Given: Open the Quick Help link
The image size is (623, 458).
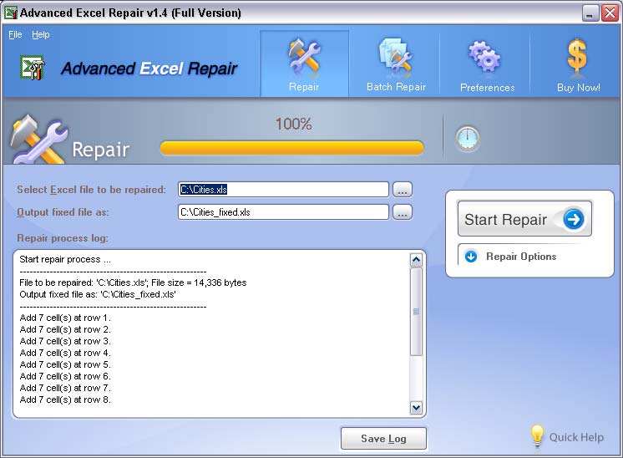Looking at the screenshot, I should [x=576, y=437].
